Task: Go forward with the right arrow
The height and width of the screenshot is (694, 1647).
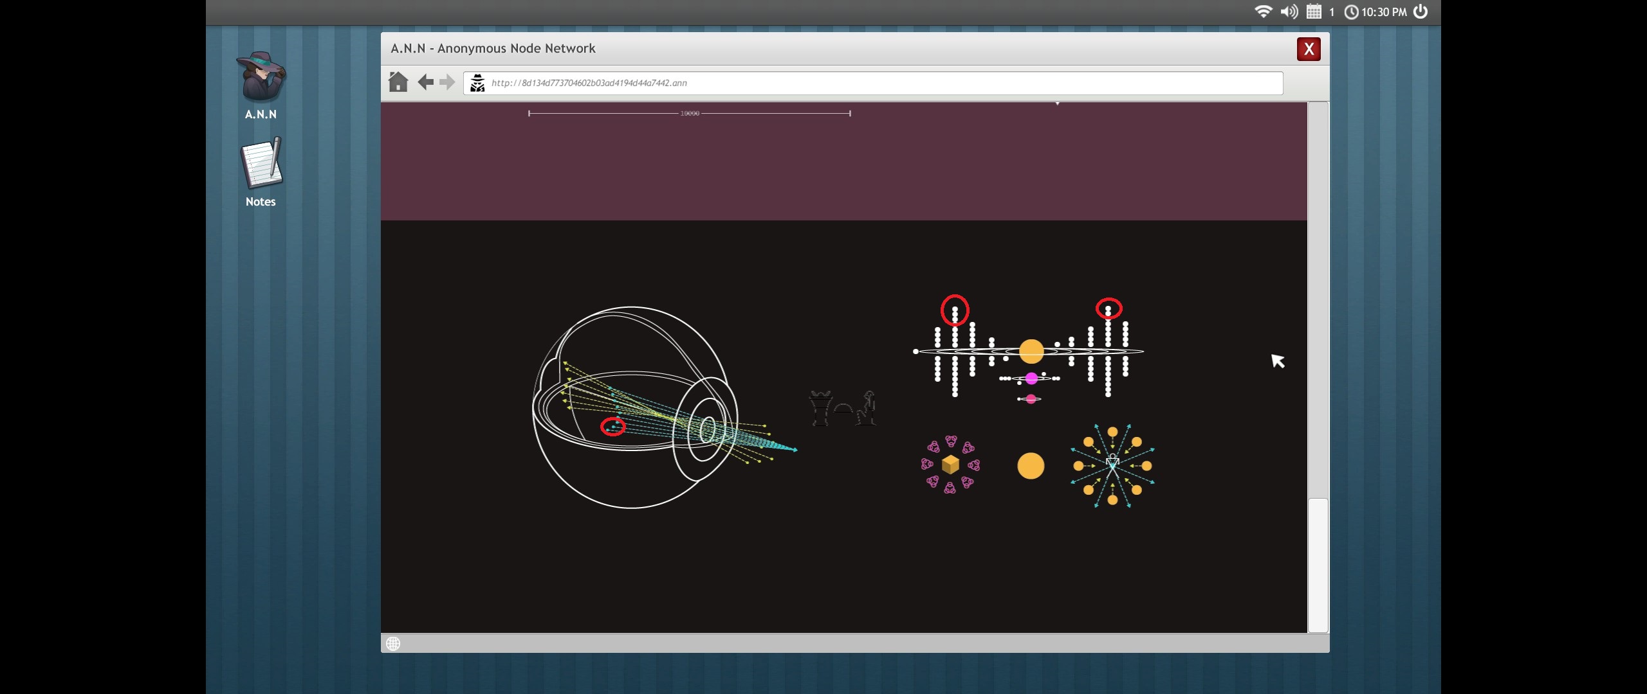Action: pos(447,82)
